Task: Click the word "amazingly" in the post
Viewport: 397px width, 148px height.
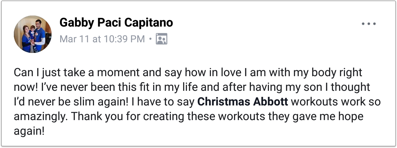Action: click(41, 117)
